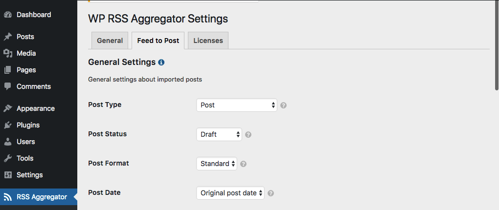Image resolution: width=499 pixels, height=210 pixels.
Task: Click the info icon beside General Settings
Action: point(161,63)
